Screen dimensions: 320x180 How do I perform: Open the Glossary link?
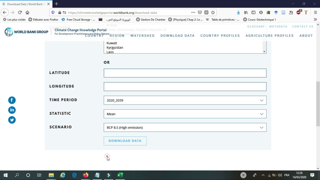point(256,26)
